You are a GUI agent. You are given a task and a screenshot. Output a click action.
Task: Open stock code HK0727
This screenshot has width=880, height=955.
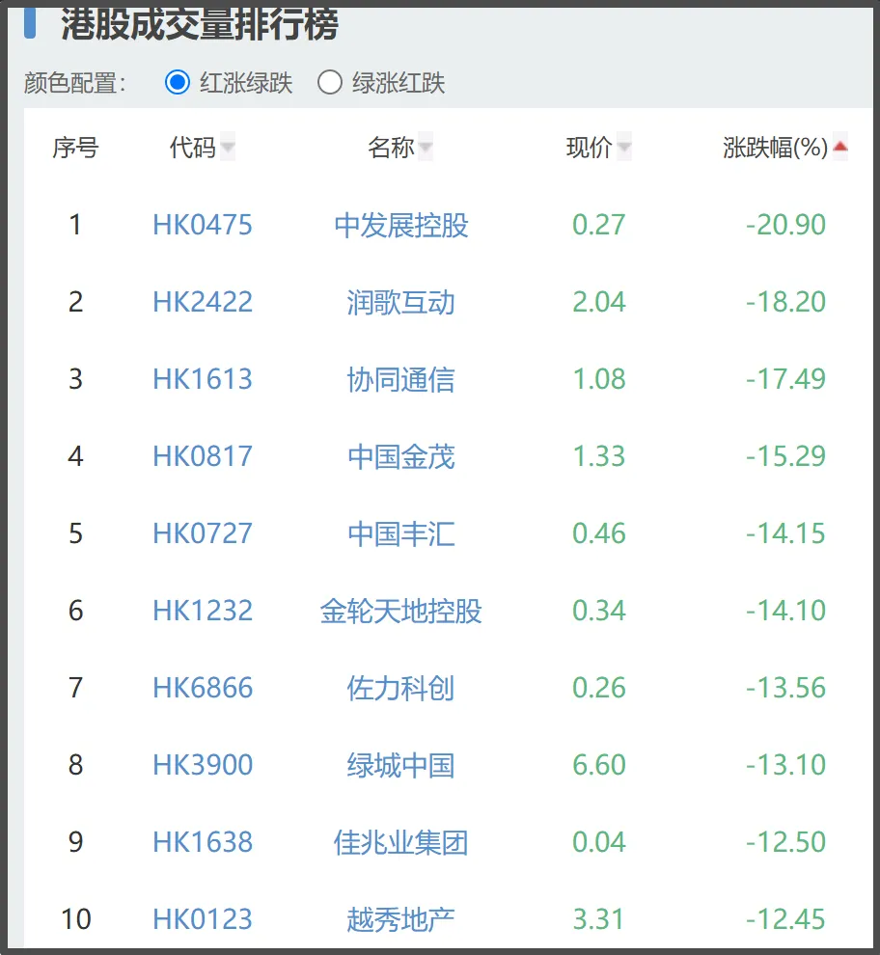click(x=203, y=533)
